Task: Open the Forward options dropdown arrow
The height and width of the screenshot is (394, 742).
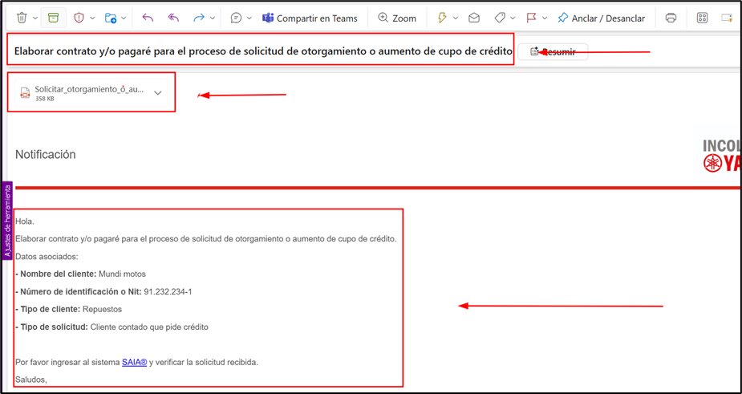Action: 213,18
